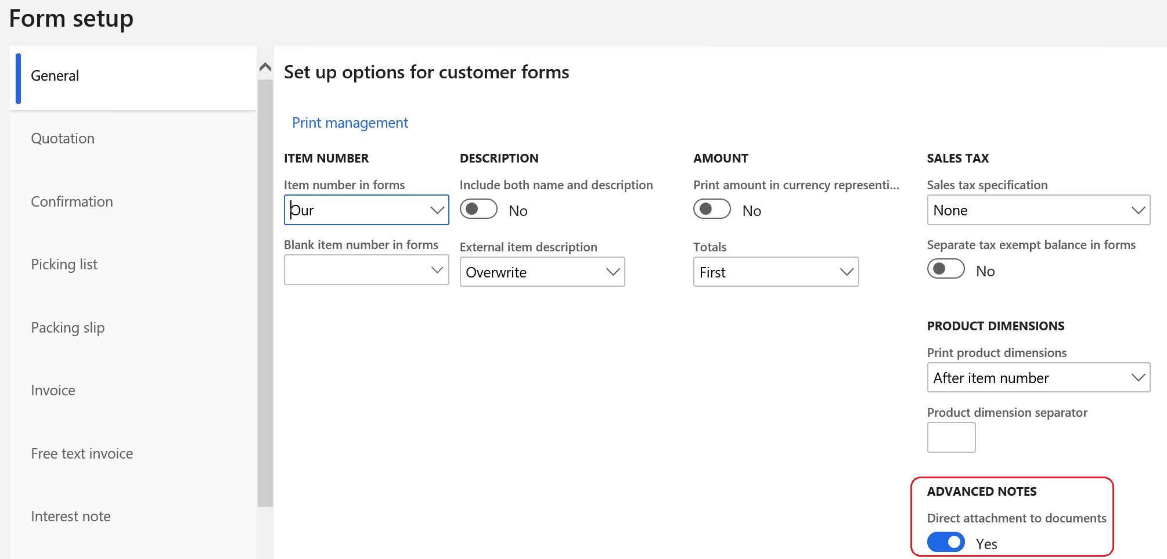Viewport: 1167px width, 559px height.
Task: Disable Direct attachment to documents toggle
Action: click(x=946, y=542)
